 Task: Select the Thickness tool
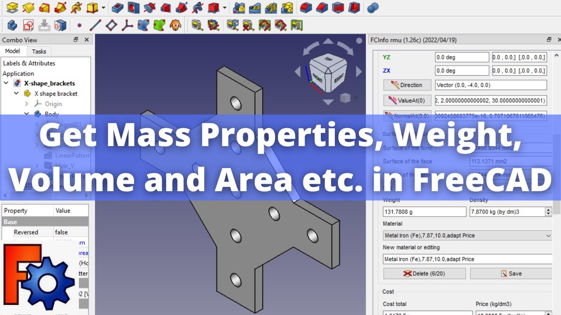point(354,7)
